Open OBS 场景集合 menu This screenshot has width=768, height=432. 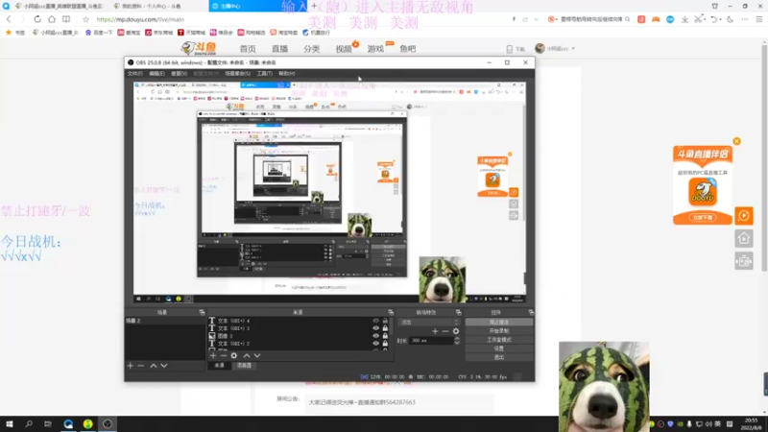click(x=237, y=74)
